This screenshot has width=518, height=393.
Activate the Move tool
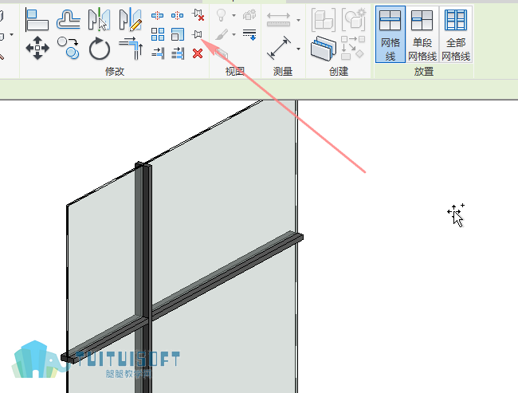pos(37,49)
